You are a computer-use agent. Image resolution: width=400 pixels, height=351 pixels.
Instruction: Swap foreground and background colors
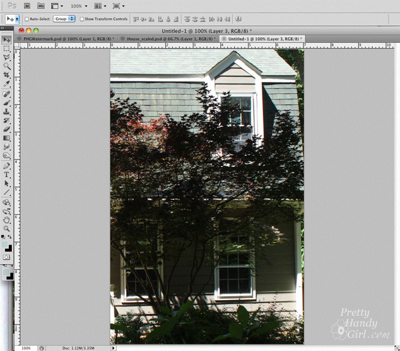coord(9,237)
